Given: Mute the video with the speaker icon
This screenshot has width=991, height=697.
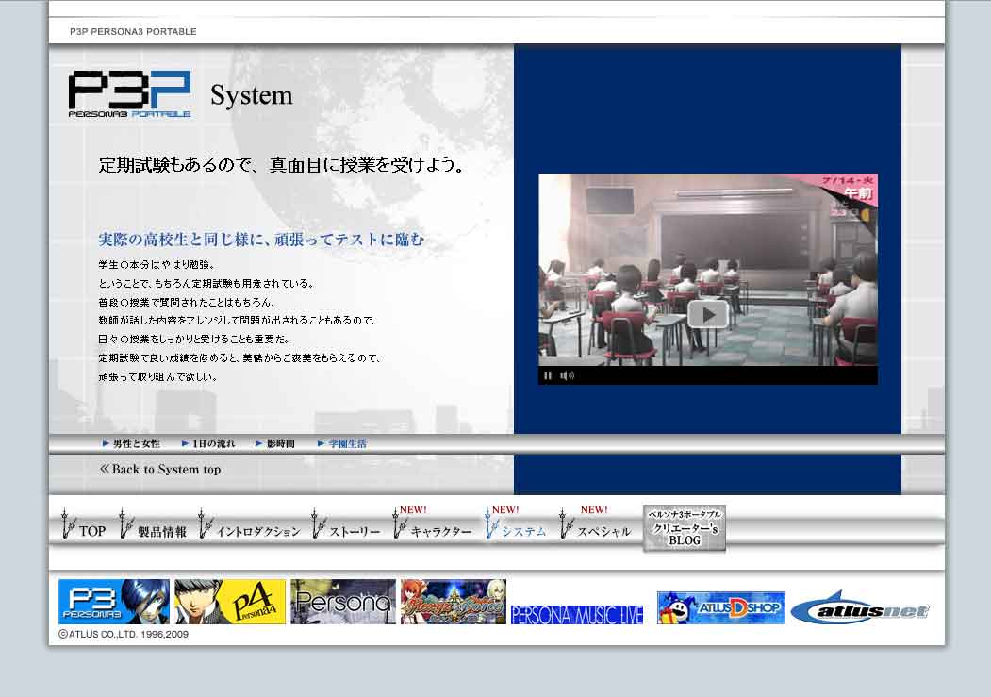Looking at the screenshot, I should 567,375.
